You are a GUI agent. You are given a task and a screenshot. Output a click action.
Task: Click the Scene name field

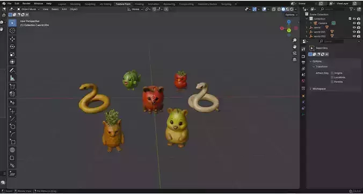coord(306,4)
